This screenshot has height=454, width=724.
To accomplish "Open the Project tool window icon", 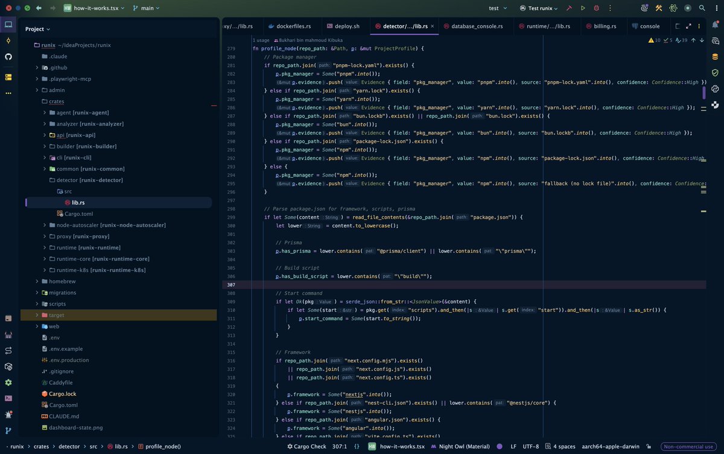I will [8, 25].
